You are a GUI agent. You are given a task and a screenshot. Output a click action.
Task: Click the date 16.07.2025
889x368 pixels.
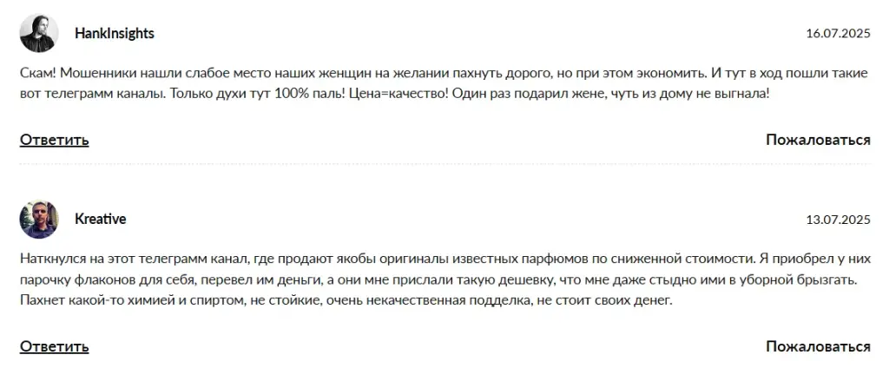tap(838, 34)
